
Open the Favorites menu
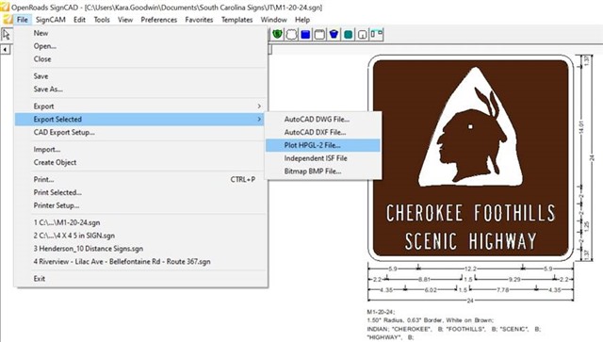point(199,20)
